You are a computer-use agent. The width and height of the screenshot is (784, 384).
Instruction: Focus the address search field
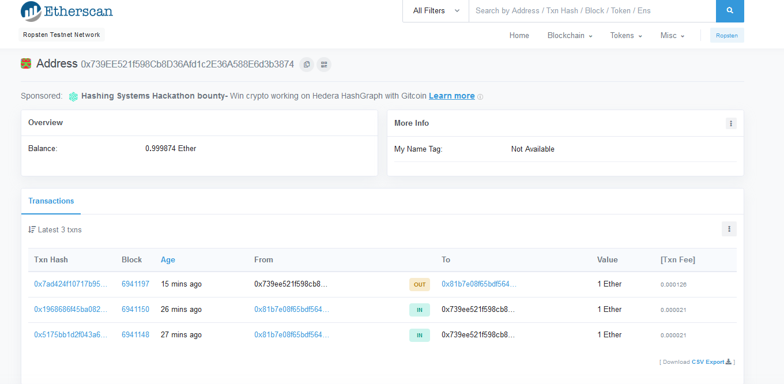click(x=592, y=10)
